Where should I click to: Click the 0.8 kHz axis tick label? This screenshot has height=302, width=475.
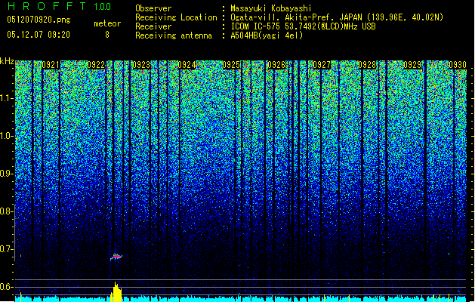[6, 211]
